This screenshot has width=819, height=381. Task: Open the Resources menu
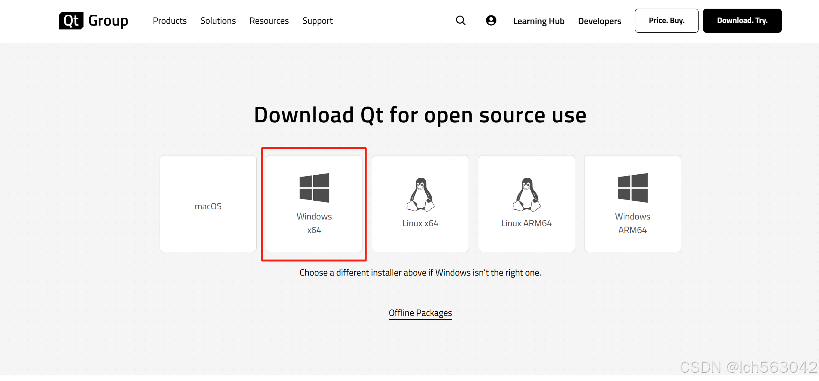tap(269, 21)
